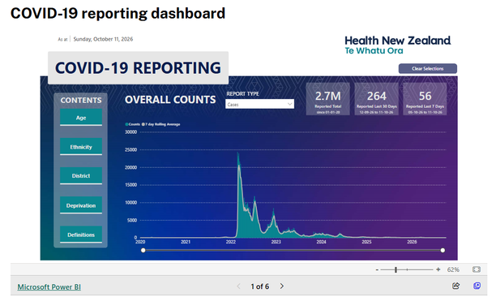
Task: Select the 2.7M Reported Total card
Action: point(328,99)
